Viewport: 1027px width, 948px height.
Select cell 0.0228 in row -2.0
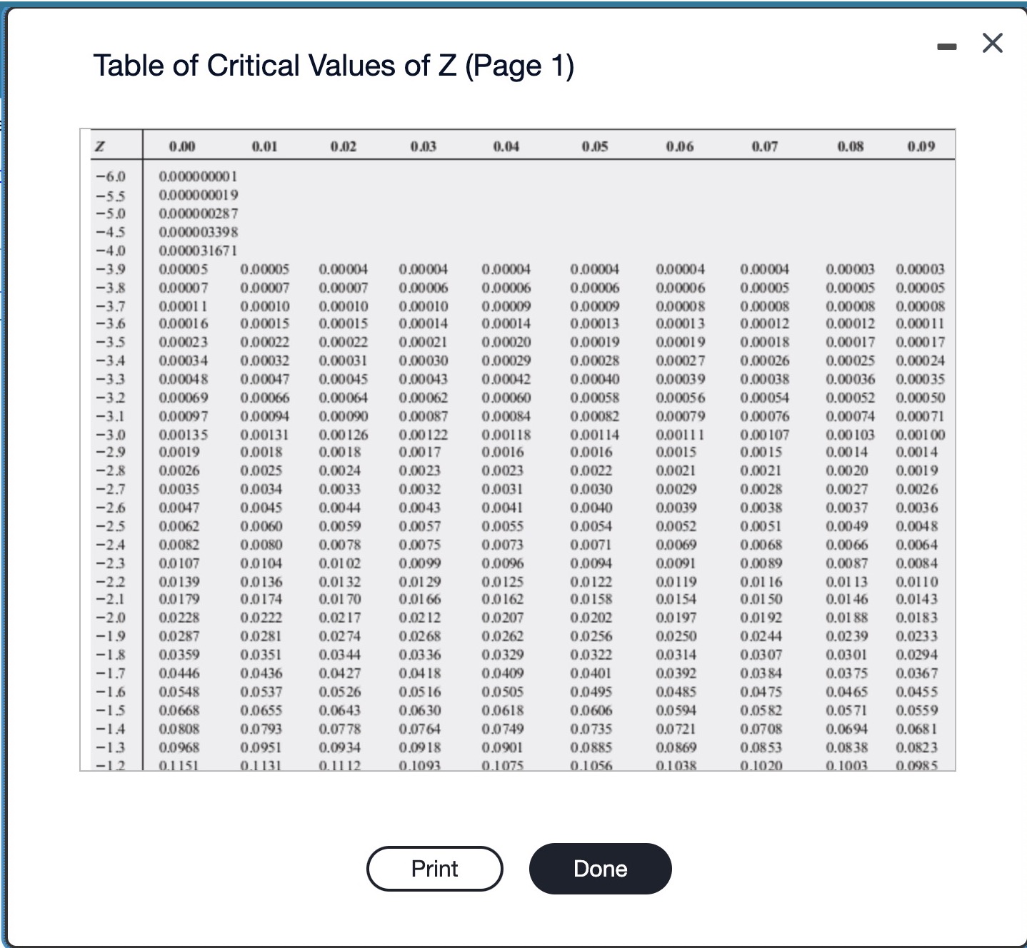[x=180, y=618]
